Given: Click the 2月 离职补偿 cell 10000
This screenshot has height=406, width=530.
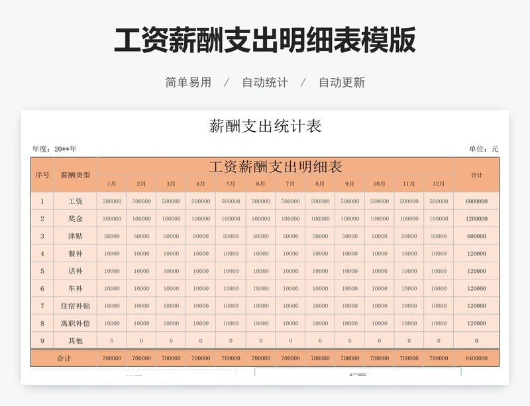Looking at the screenshot, I should pyautogui.click(x=141, y=323).
